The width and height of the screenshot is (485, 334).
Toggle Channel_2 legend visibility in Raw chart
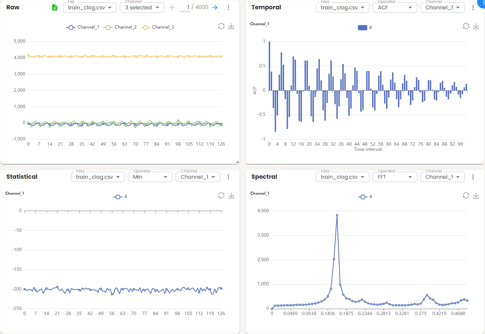120,27
